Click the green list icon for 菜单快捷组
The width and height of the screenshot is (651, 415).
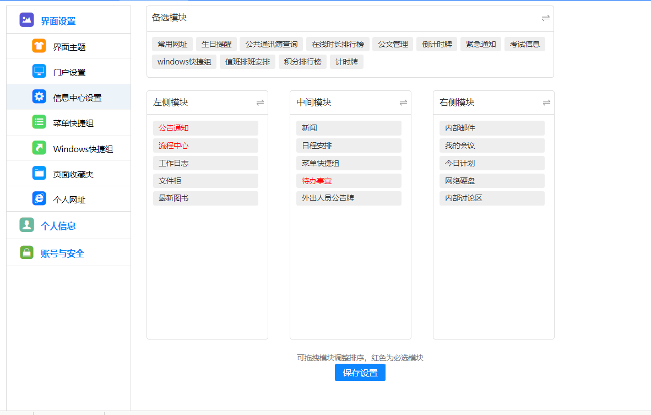[39, 122]
